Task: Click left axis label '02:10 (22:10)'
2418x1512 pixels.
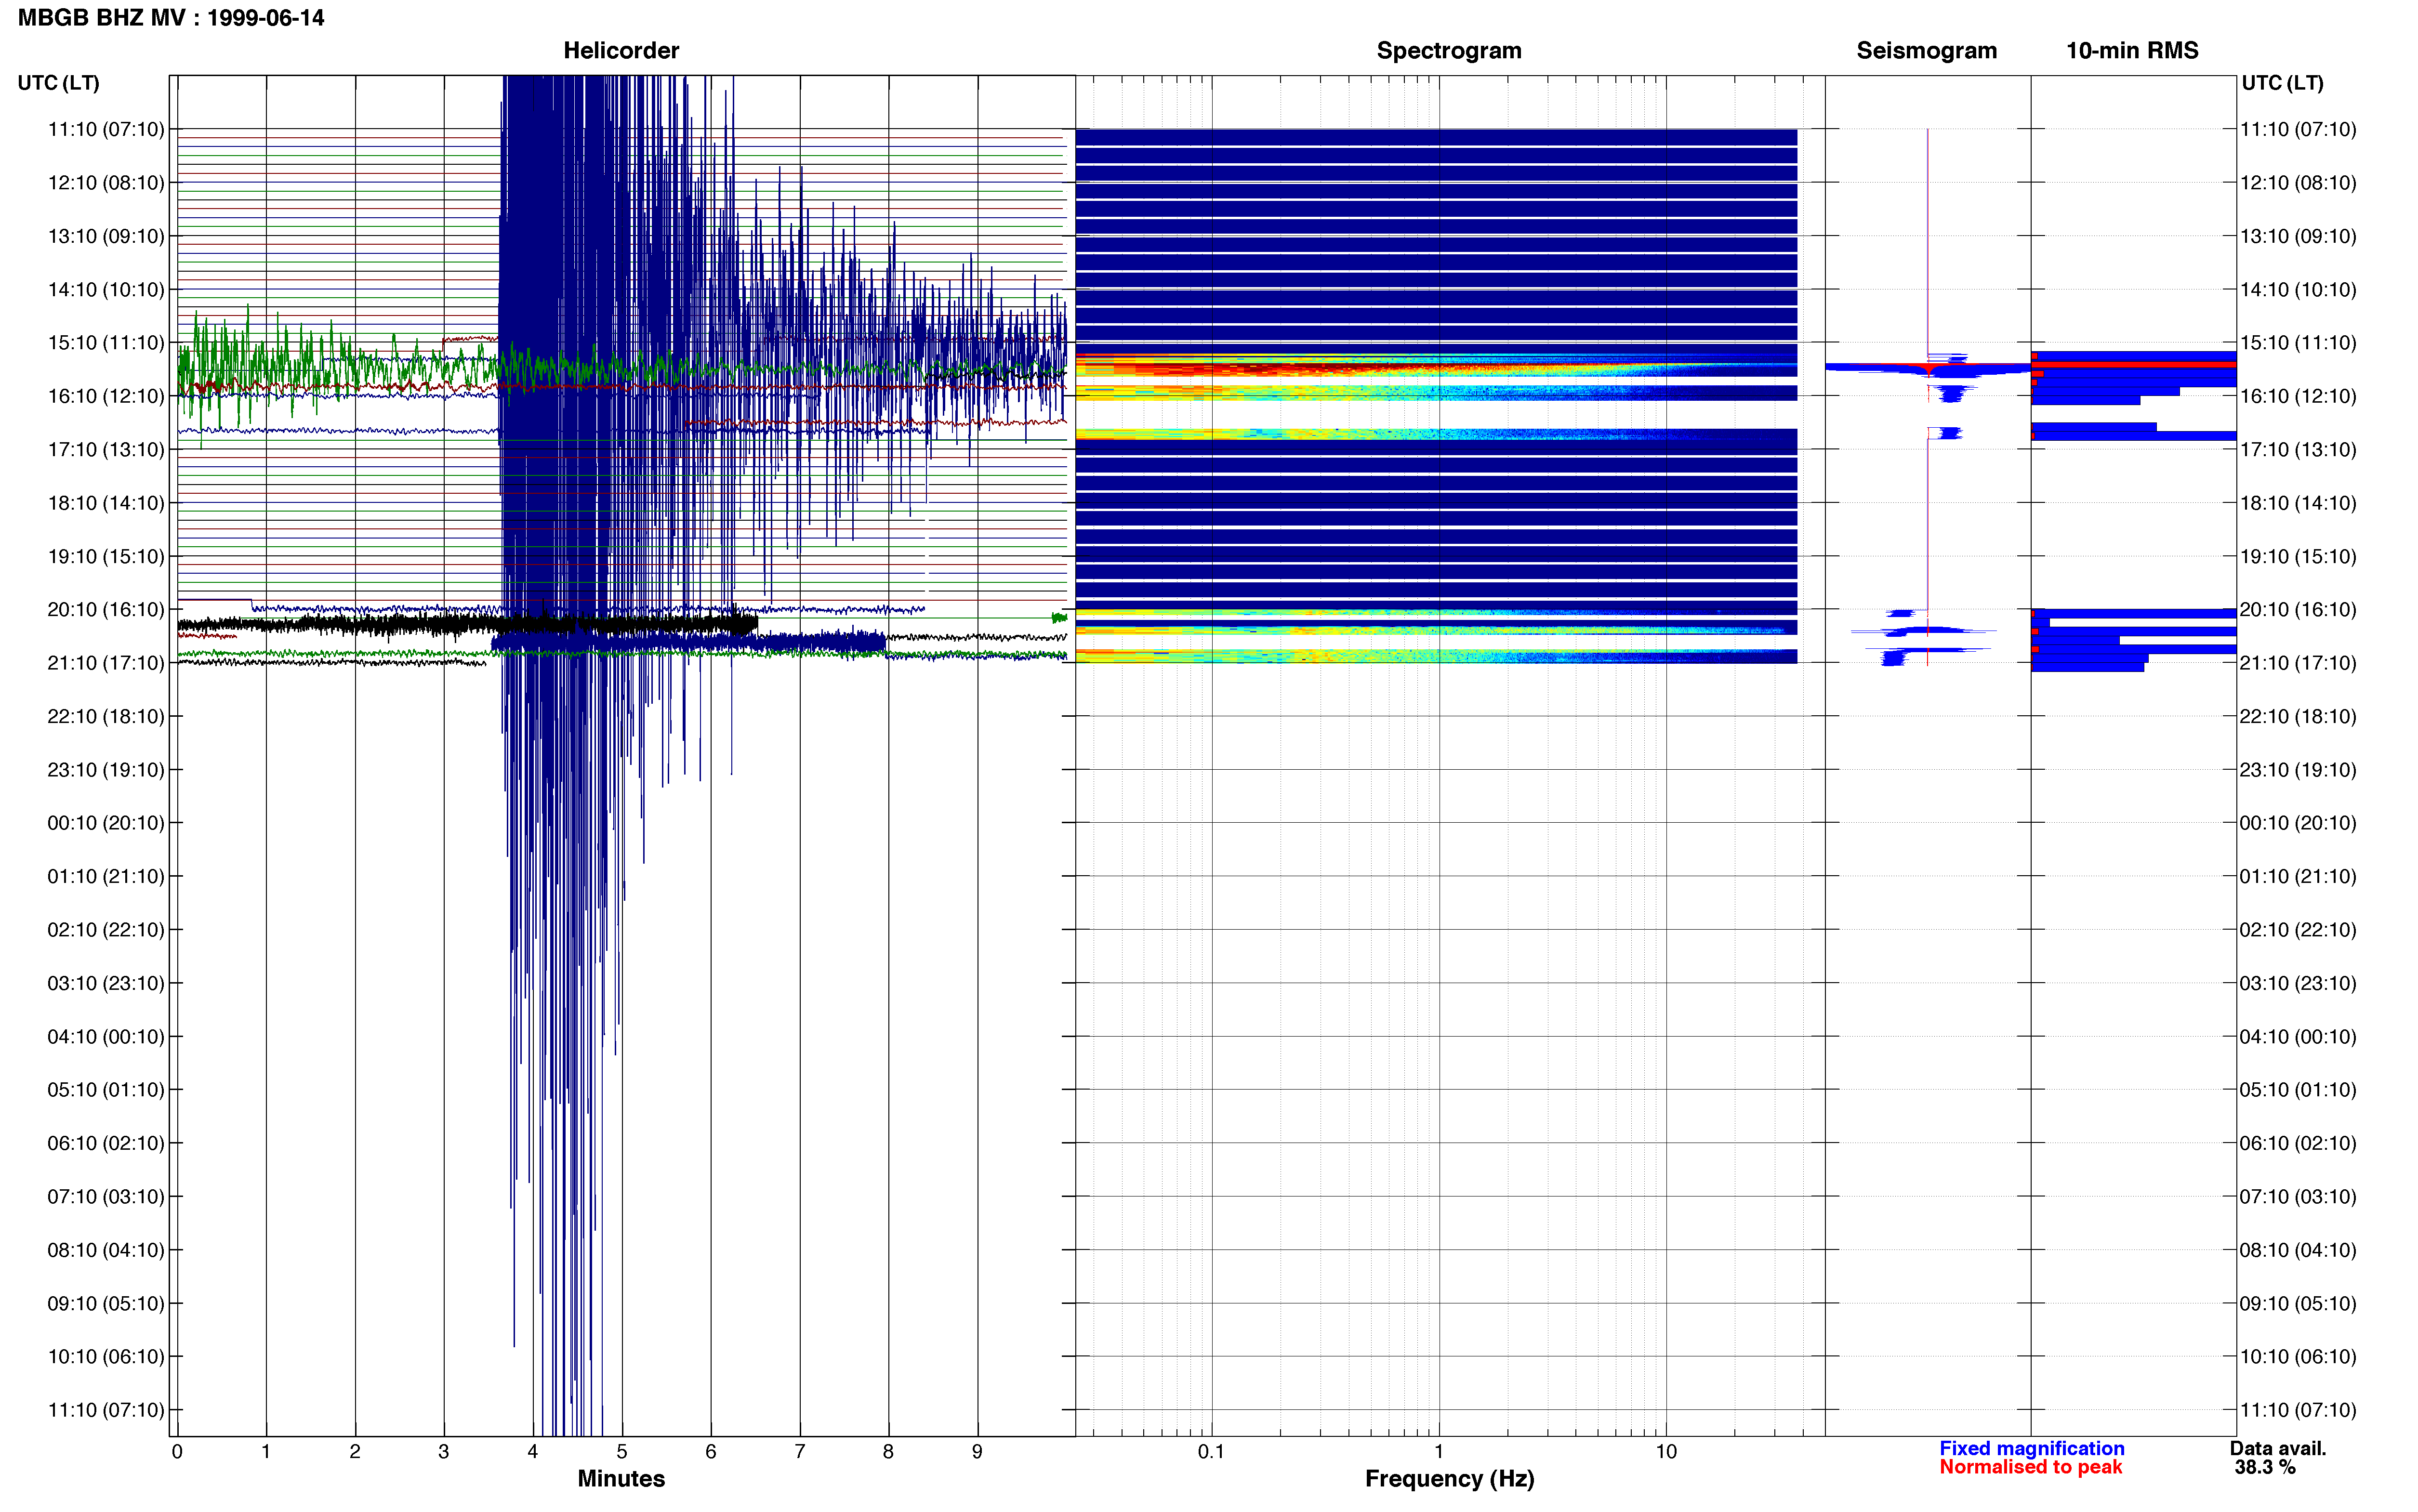Action: coord(106,930)
